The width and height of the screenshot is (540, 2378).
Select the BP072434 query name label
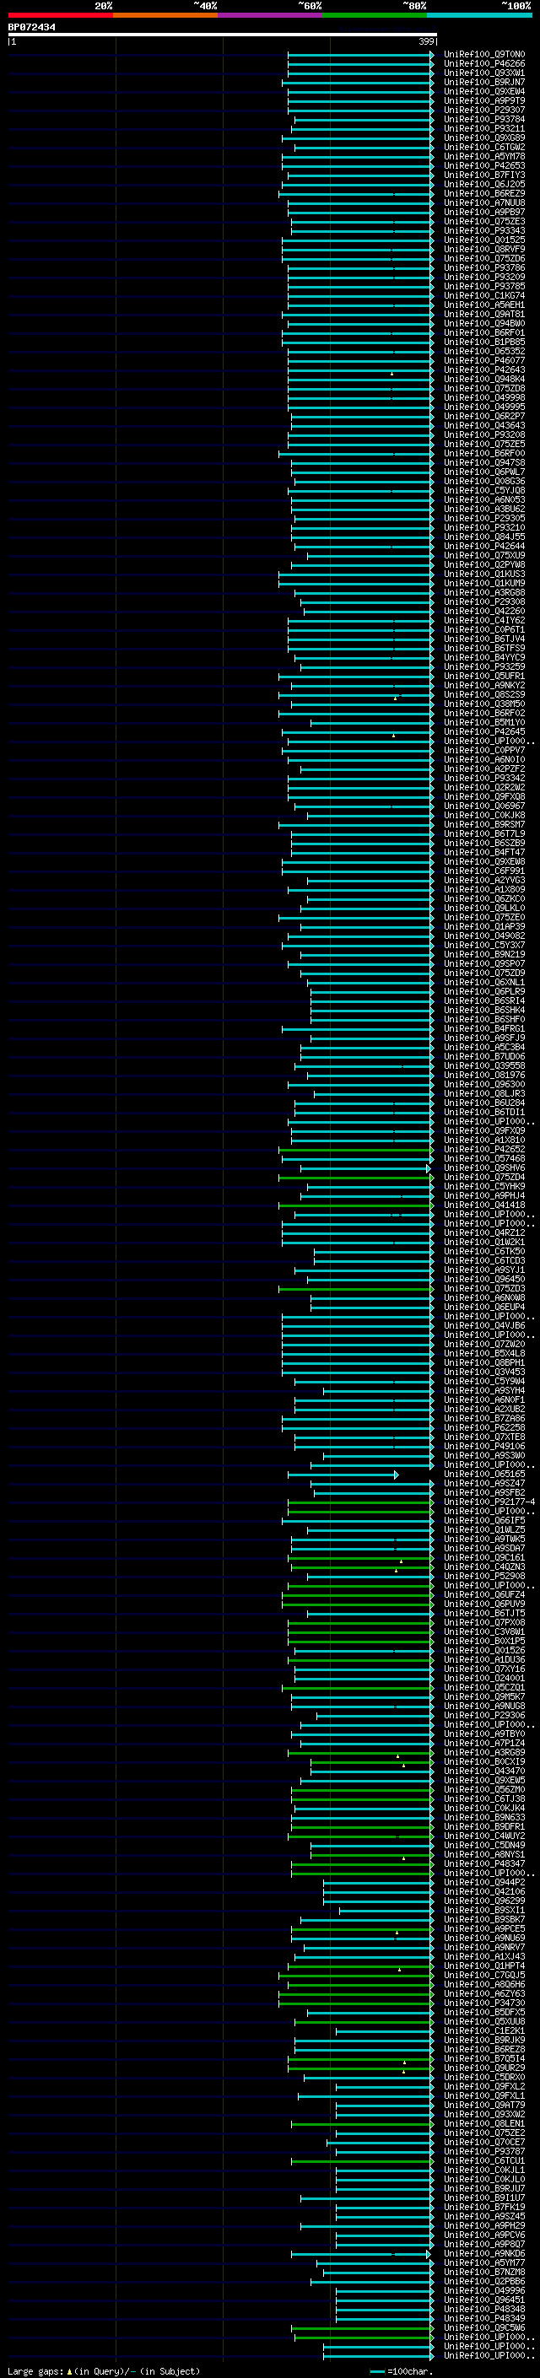click(x=31, y=28)
